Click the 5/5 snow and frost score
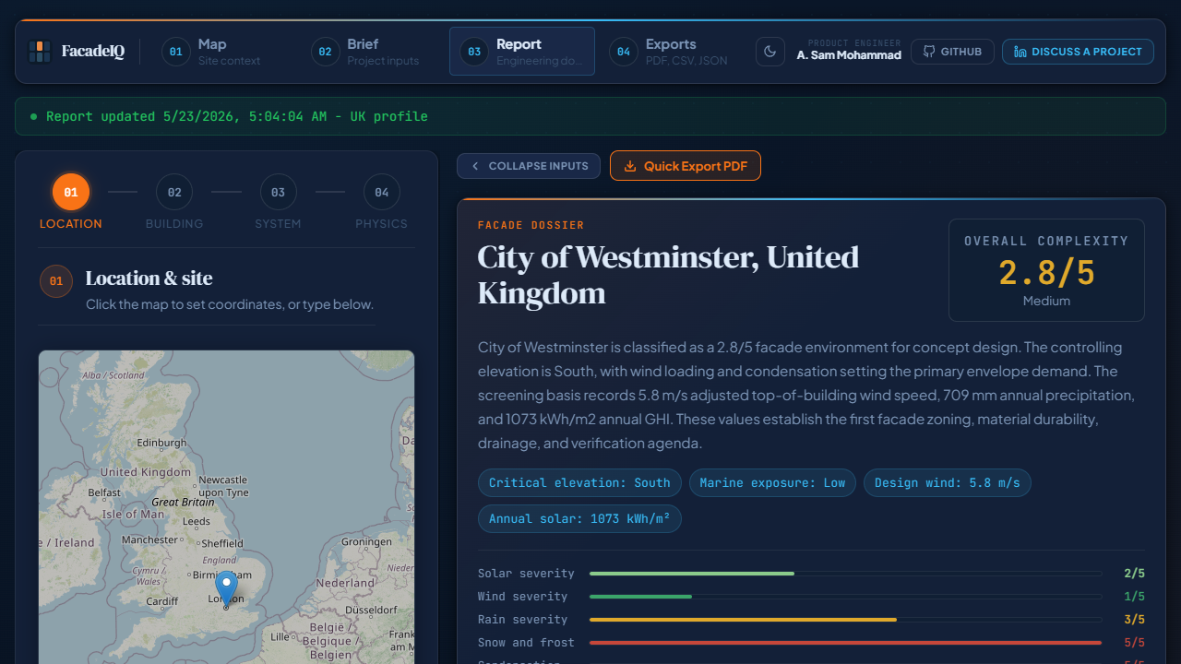Image resolution: width=1181 pixels, height=664 pixels. pyautogui.click(x=1134, y=643)
